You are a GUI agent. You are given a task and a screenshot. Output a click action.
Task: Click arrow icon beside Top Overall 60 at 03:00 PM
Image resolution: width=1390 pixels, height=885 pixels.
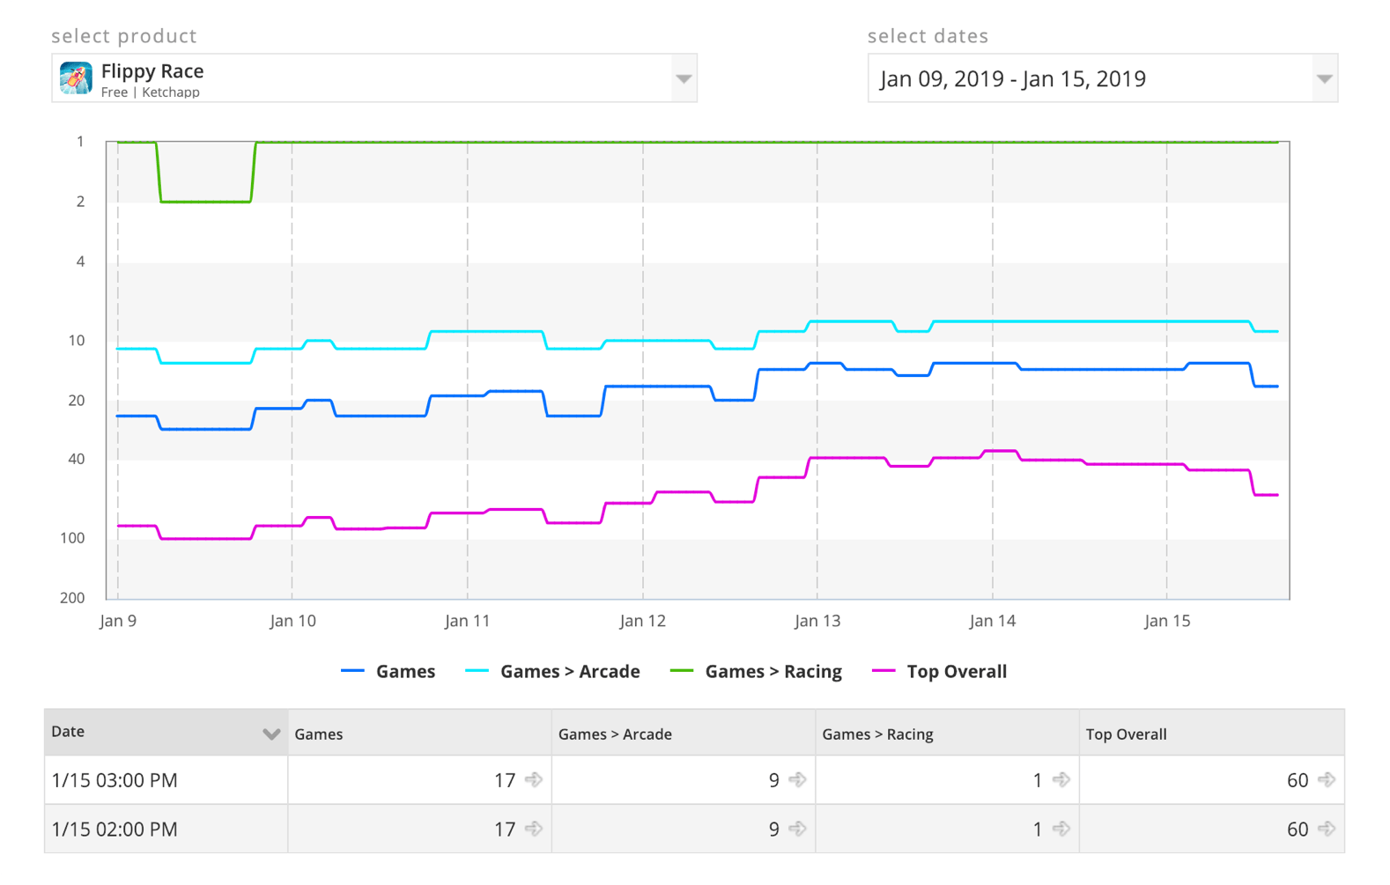tap(1326, 779)
